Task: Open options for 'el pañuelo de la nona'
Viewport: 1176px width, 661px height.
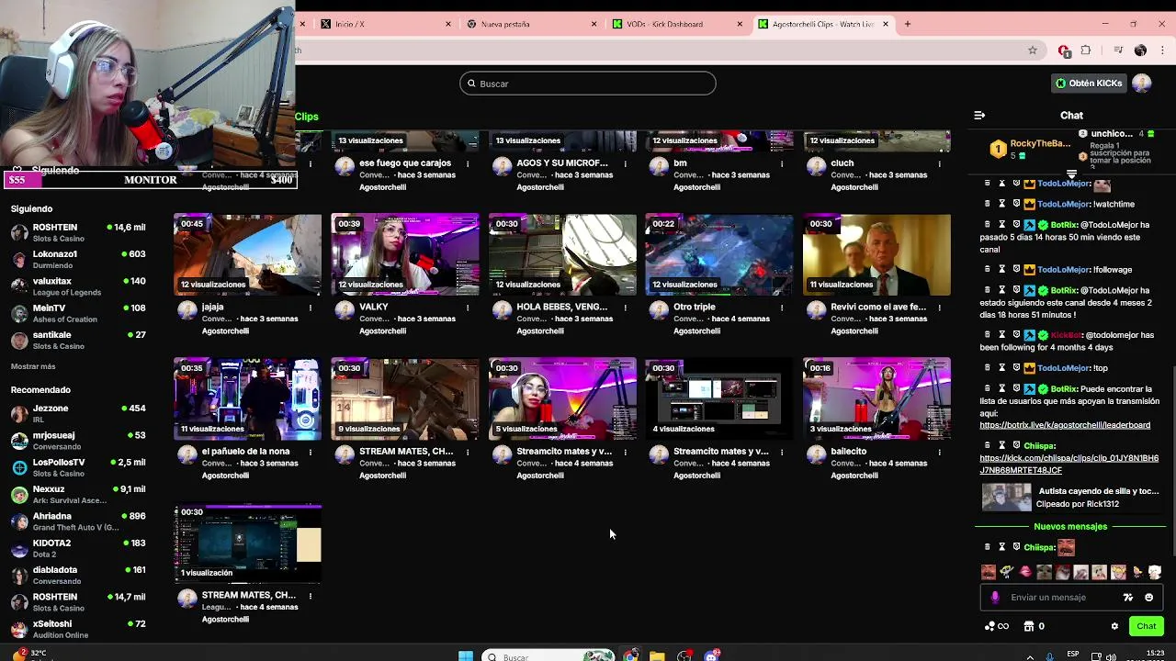Action: [x=311, y=452]
